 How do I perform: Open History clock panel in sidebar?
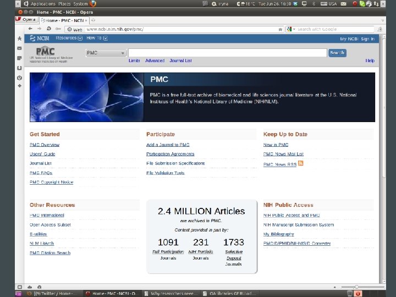(x=19, y=78)
